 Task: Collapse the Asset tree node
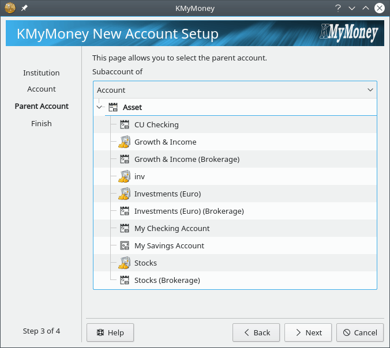tap(99, 107)
